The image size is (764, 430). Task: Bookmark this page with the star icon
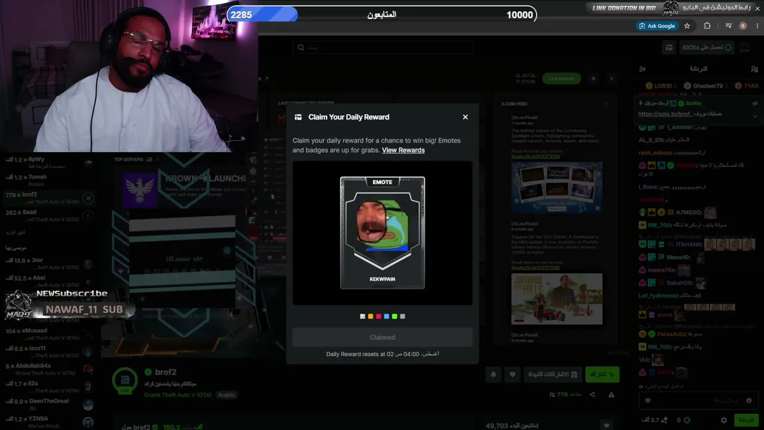[x=687, y=26]
